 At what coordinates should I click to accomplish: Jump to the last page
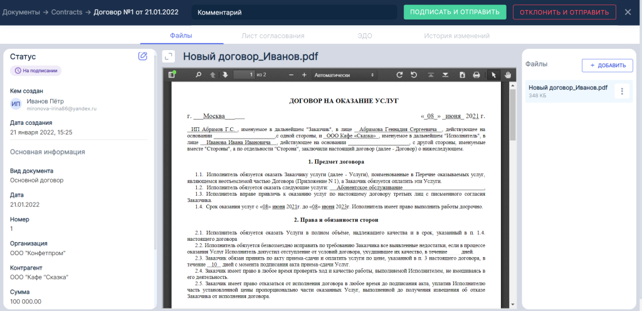tap(446, 75)
